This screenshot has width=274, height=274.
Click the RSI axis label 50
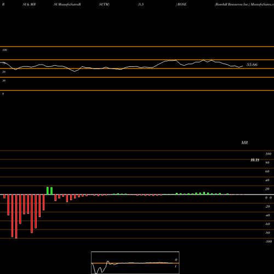tap(4, 72)
